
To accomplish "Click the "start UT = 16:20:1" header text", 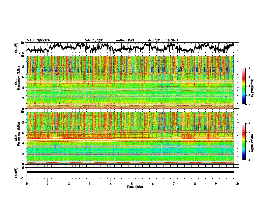I will click(x=163, y=40).
